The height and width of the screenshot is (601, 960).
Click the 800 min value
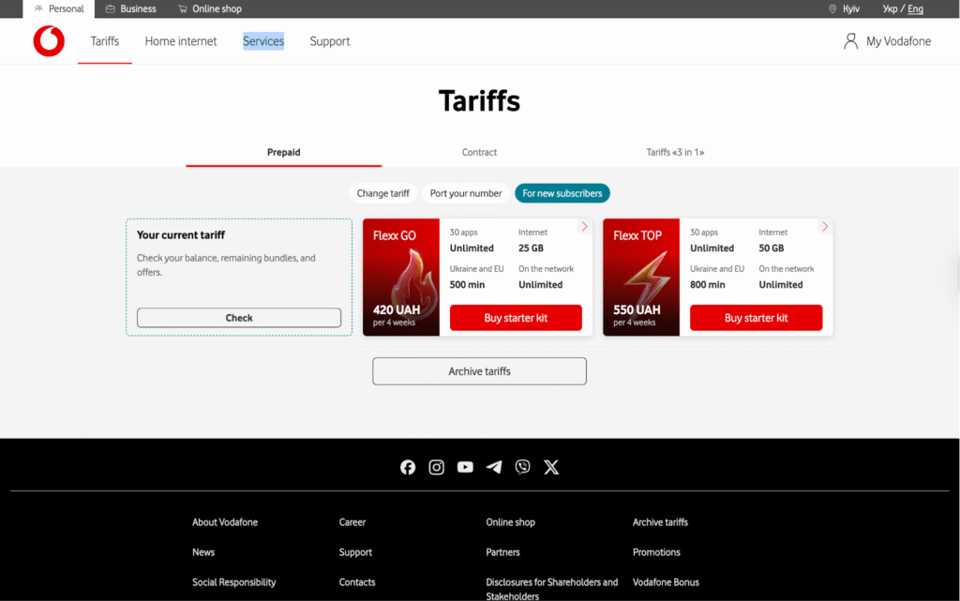click(707, 285)
